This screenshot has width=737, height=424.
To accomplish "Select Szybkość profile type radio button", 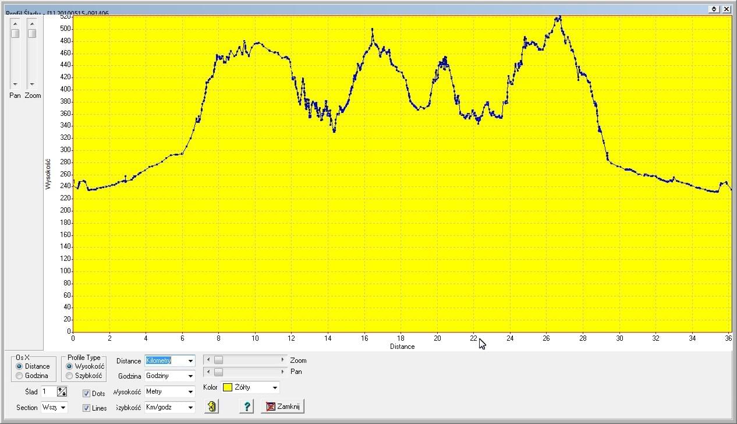I will click(x=70, y=376).
